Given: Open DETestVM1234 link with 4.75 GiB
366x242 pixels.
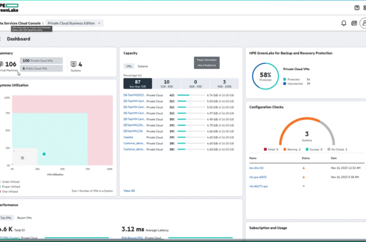Looking at the screenshot, I should [x=134, y=125].
